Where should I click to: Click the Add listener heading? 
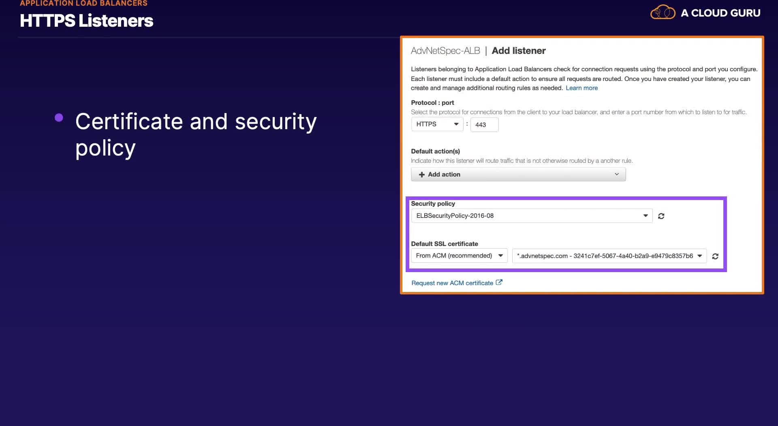519,51
